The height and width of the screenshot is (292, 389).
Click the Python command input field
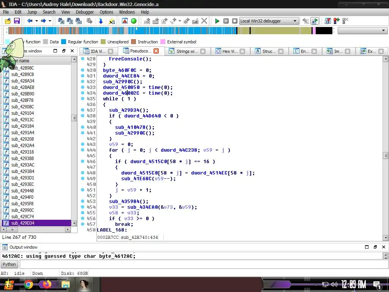click(204, 265)
